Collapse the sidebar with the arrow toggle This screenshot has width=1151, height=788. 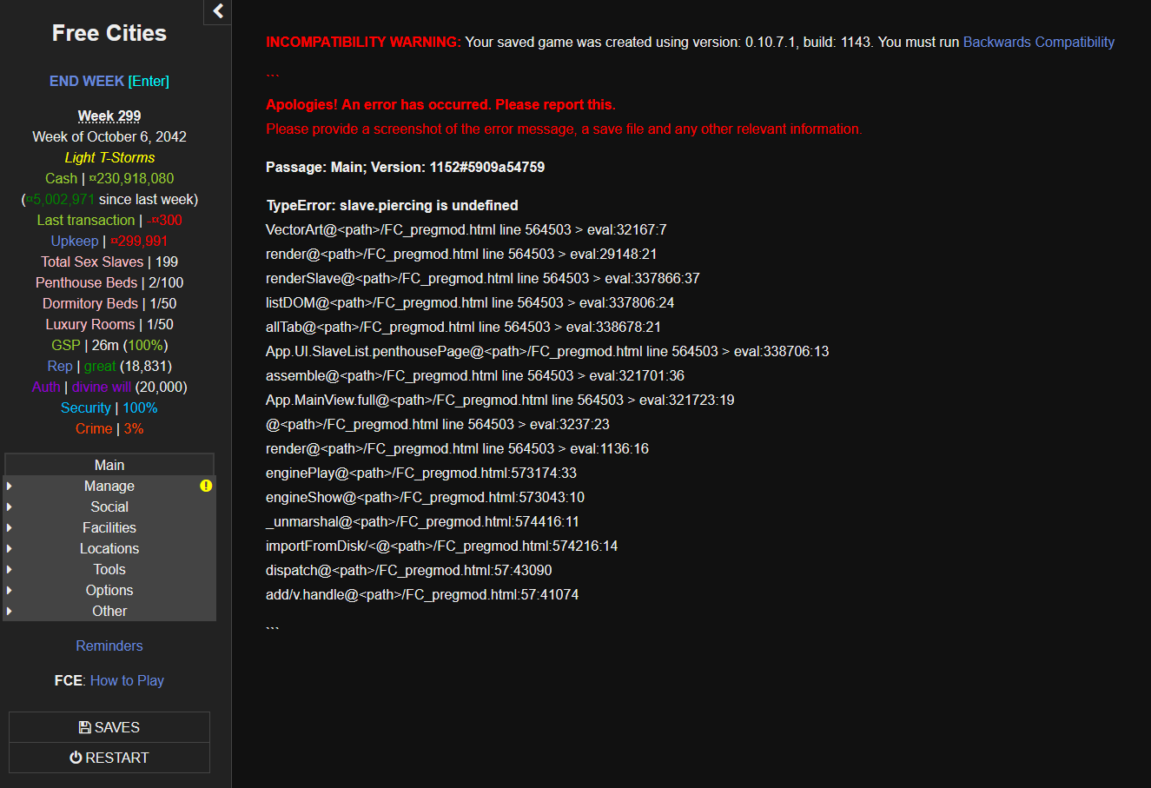[x=218, y=11]
